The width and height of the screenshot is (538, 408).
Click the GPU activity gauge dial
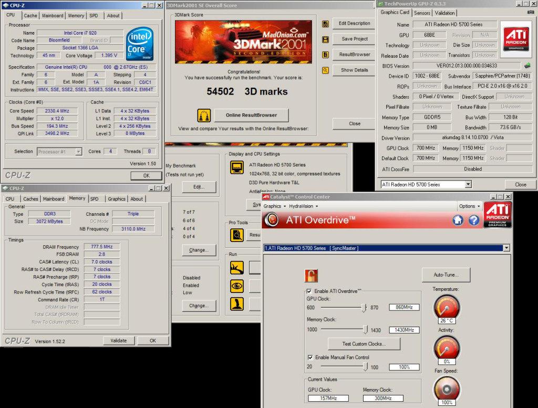[x=447, y=348]
